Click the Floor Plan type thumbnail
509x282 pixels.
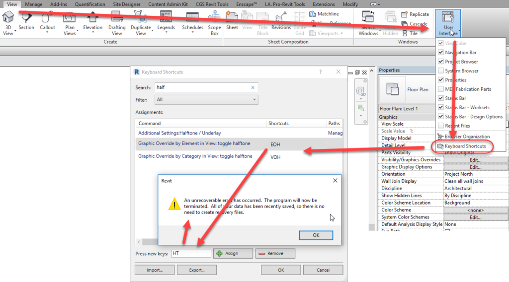pos(392,89)
